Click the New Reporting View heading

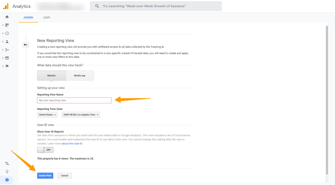tap(56, 40)
